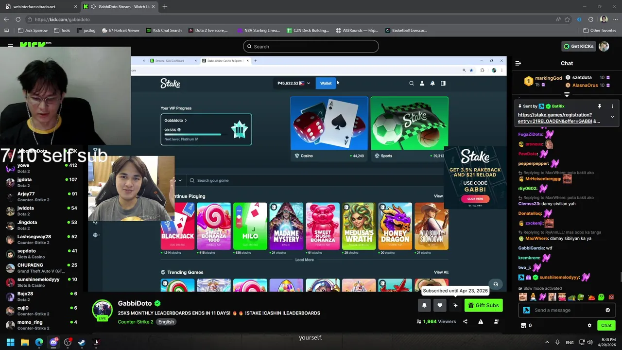Viewport: 622px width, 350px height.
Task: Open pinned message three-dot options
Action: click(612, 106)
